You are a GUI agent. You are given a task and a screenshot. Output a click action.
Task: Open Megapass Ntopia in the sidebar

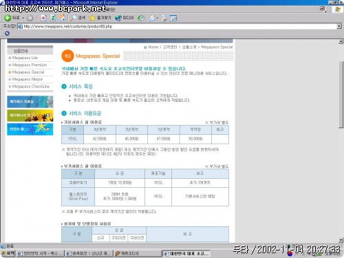pos(28,79)
